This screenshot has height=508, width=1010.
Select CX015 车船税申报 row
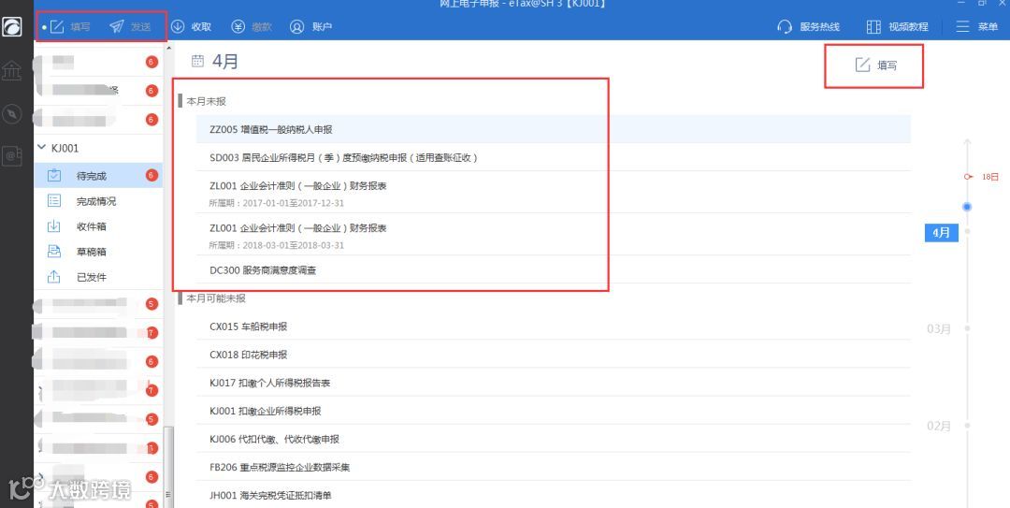click(x=554, y=327)
